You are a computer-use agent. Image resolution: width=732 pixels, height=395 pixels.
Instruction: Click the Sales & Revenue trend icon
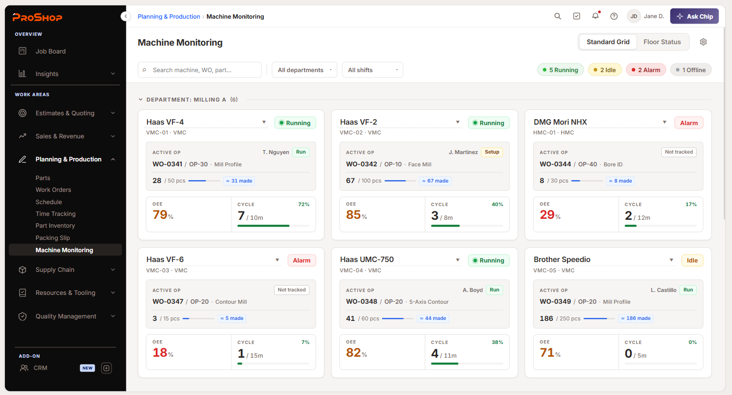coord(22,136)
